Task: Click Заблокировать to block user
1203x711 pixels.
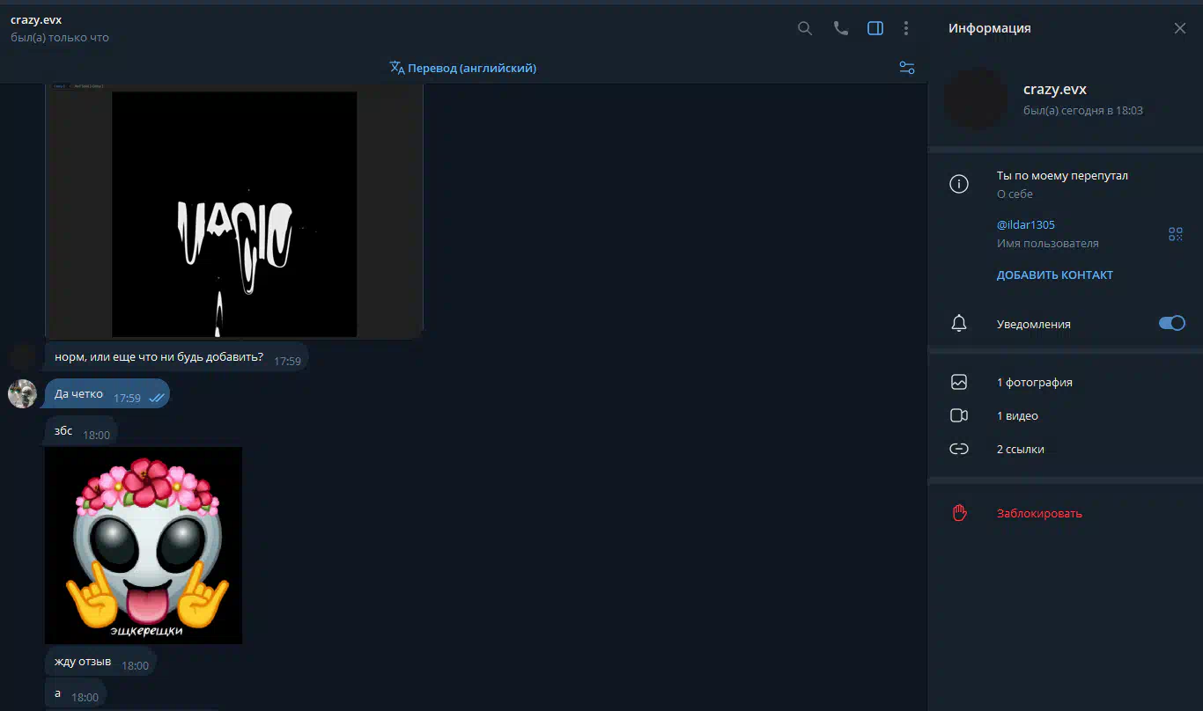Action: [x=1039, y=514]
